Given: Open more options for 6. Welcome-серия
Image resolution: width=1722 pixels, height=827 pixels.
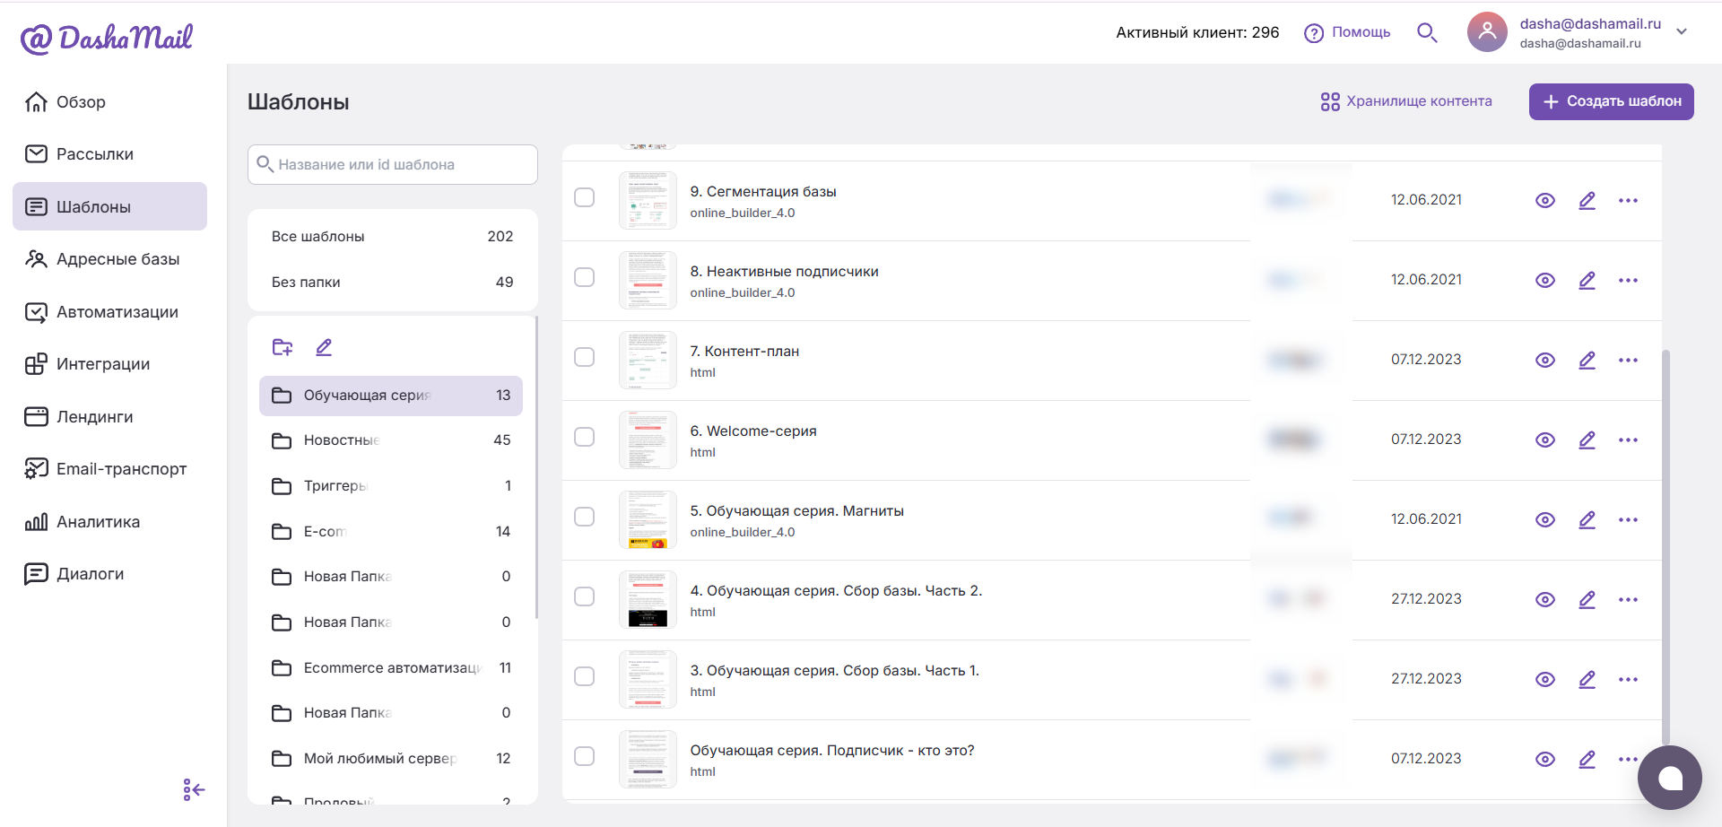Looking at the screenshot, I should 1628,440.
